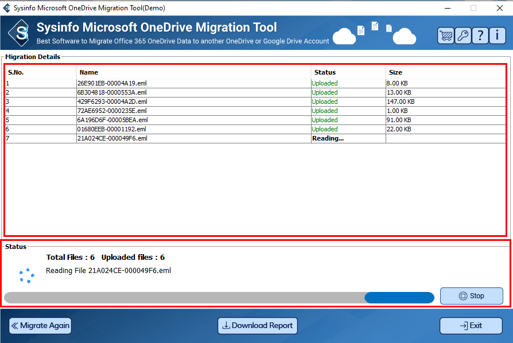This screenshot has width=513, height=343.
Task: Select file 429F6293-00004A2D.eml in list
Action: pyautogui.click(x=112, y=102)
